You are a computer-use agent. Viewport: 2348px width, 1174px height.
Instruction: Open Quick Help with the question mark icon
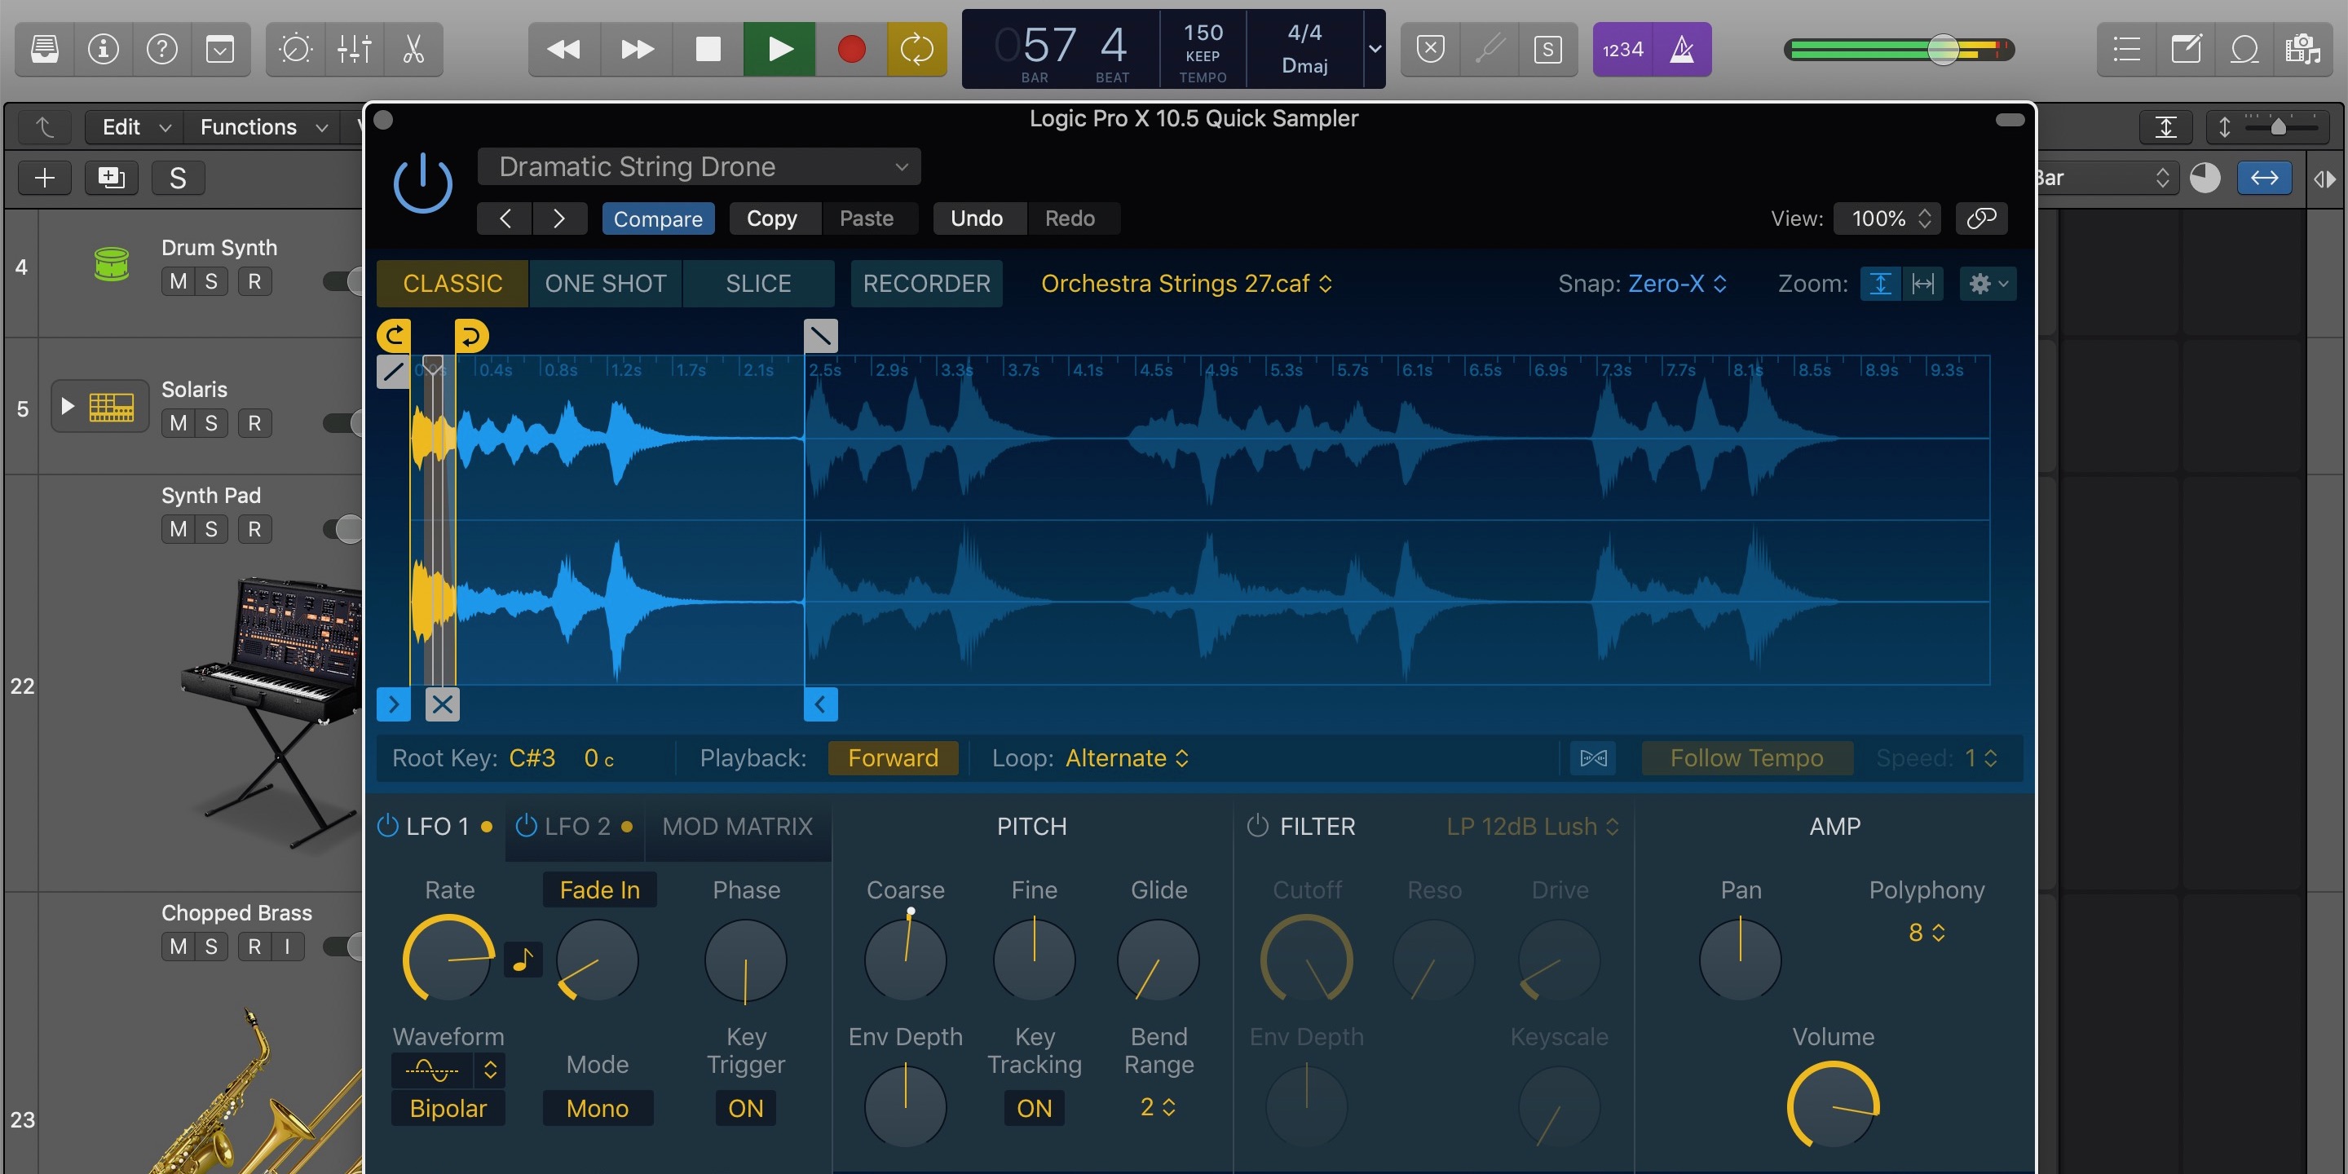pos(162,49)
